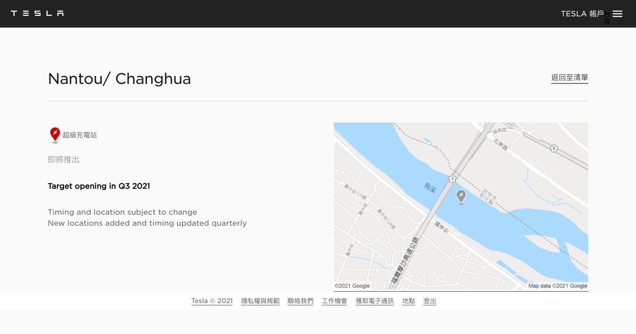Click the New locations added and timing updated text
The height and width of the screenshot is (334, 636).
tap(147, 223)
